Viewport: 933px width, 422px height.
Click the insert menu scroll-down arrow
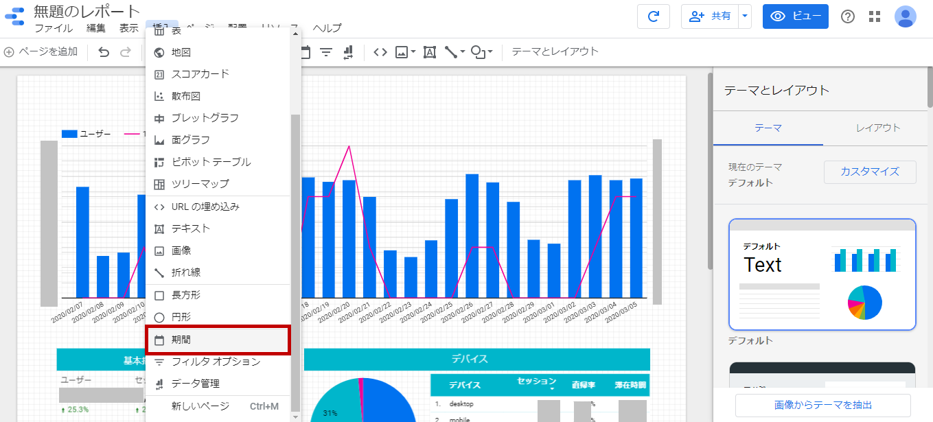coord(296,417)
